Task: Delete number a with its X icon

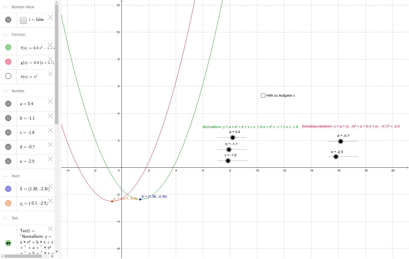Action: [x=50, y=101]
